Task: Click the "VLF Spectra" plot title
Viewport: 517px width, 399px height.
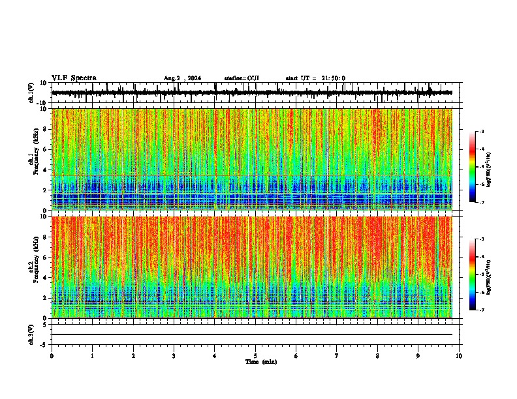Action: pyautogui.click(x=74, y=78)
